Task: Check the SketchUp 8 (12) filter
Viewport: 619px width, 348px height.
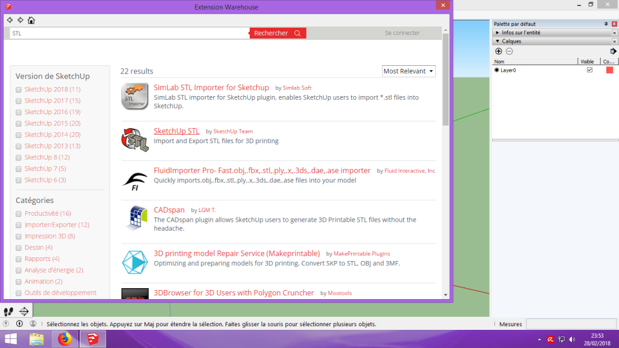Action: [19, 158]
